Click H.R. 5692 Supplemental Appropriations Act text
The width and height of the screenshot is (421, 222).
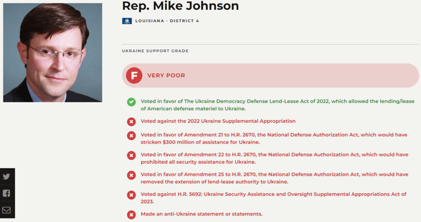pyautogui.click(x=273, y=198)
